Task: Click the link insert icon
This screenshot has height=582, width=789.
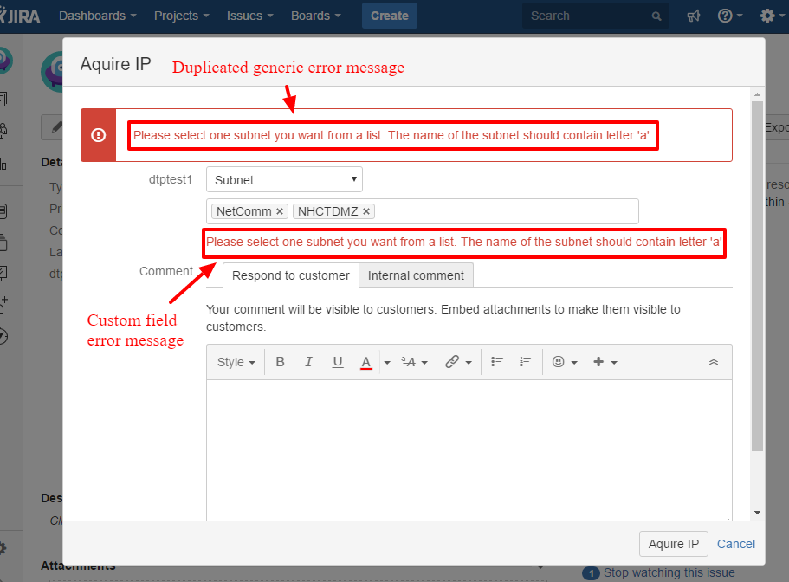Action: pyautogui.click(x=452, y=362)
